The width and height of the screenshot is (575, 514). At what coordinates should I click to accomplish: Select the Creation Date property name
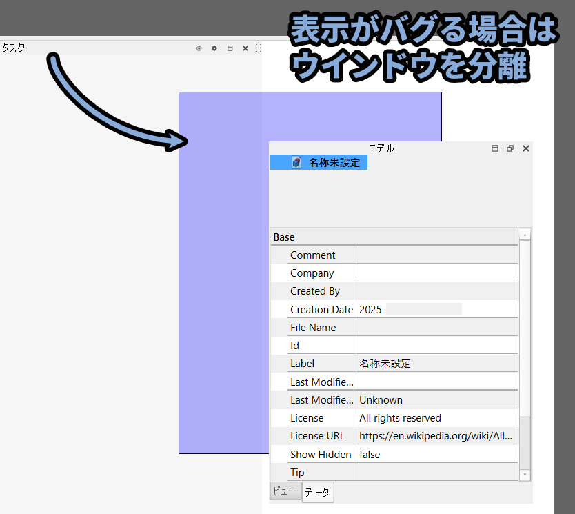click(x=321, y=309)
